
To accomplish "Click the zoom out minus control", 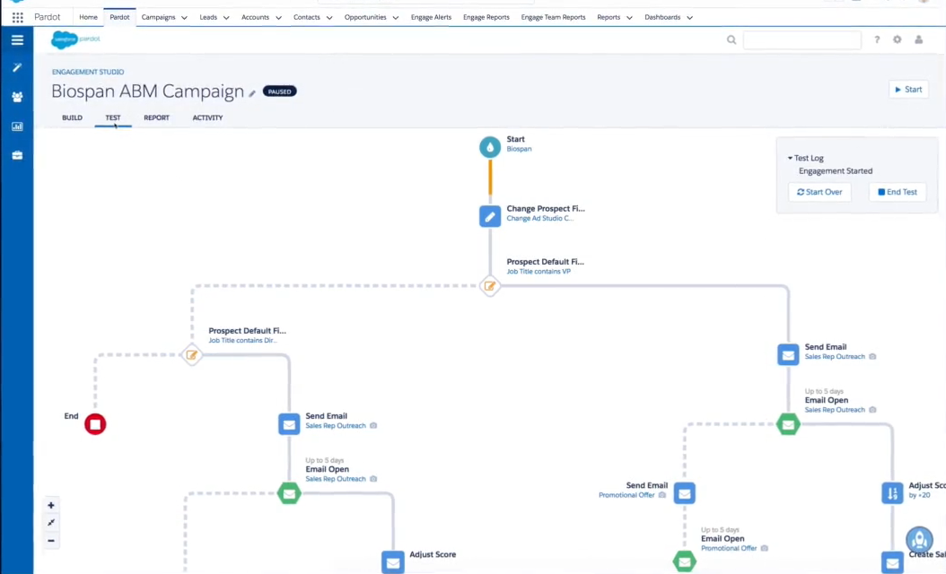I will tap(51, 540).
